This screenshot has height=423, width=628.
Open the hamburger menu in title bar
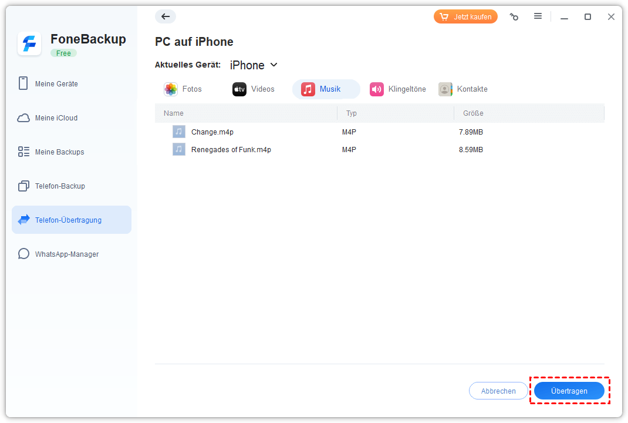(538, 16)
